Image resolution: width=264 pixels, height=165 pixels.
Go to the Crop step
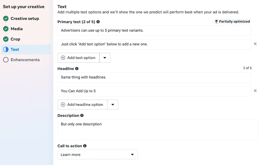click(x=15, y=39)
